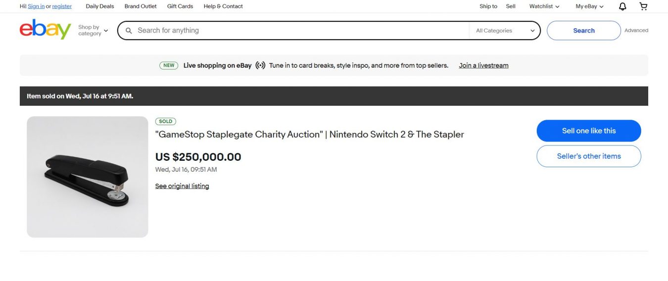This screenshot has height=281, width=668.
Task: Click the eBay logo
Action: pyautogui.click(x=46, y=30)
